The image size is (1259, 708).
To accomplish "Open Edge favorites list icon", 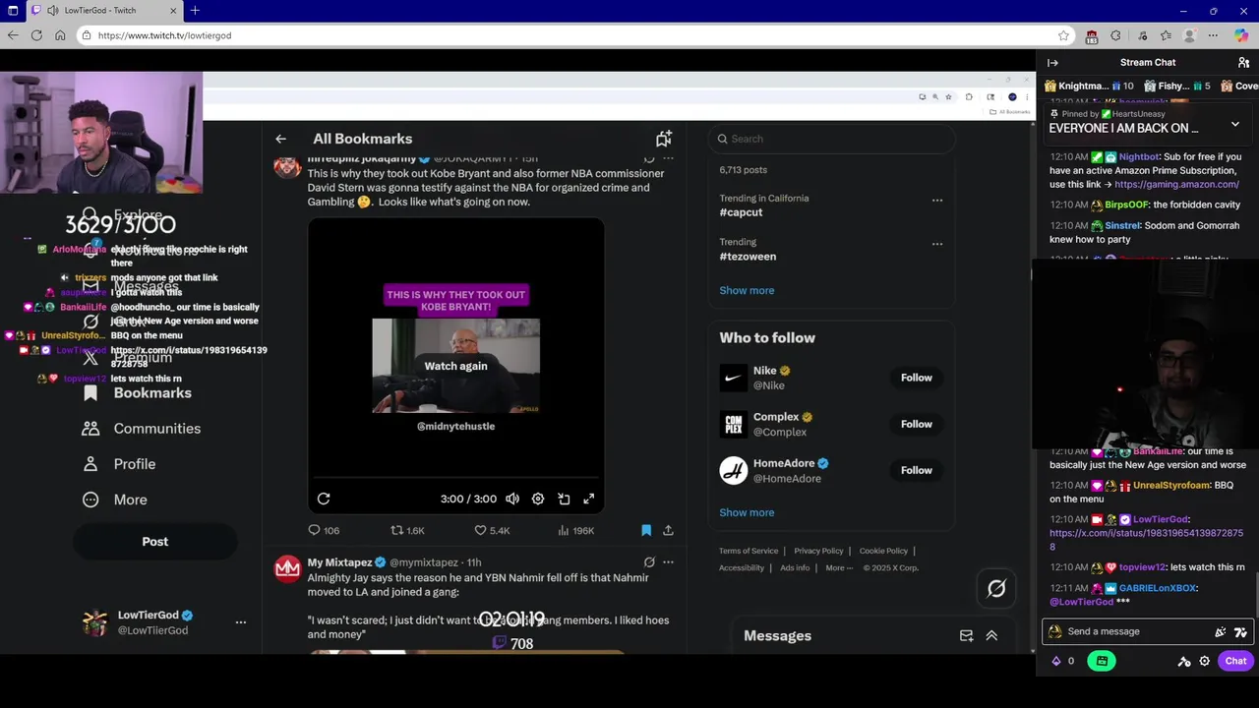I will tap(1166, 35).
